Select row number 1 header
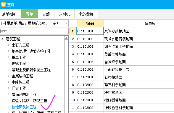Viewport: 174px width, 113px height. click(73, 31)
